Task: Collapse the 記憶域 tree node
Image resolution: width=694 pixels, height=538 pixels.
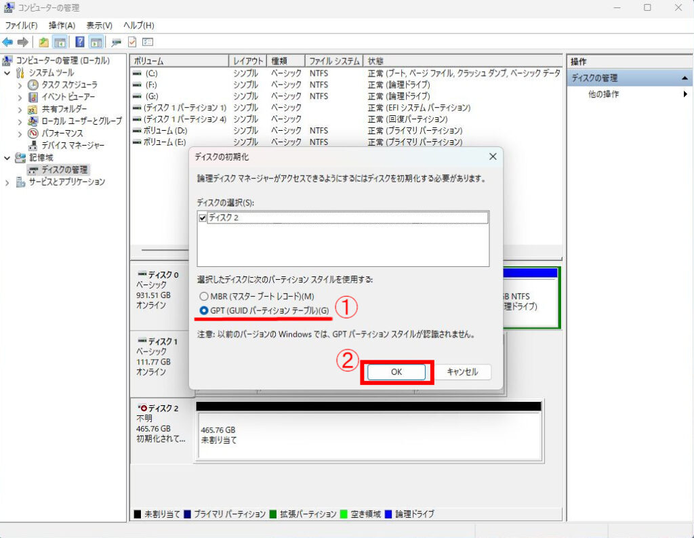Action: tap(7, 157)
